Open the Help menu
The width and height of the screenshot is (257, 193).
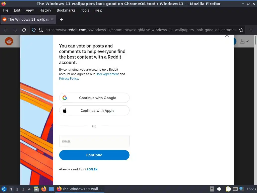[x=98, y=10]
